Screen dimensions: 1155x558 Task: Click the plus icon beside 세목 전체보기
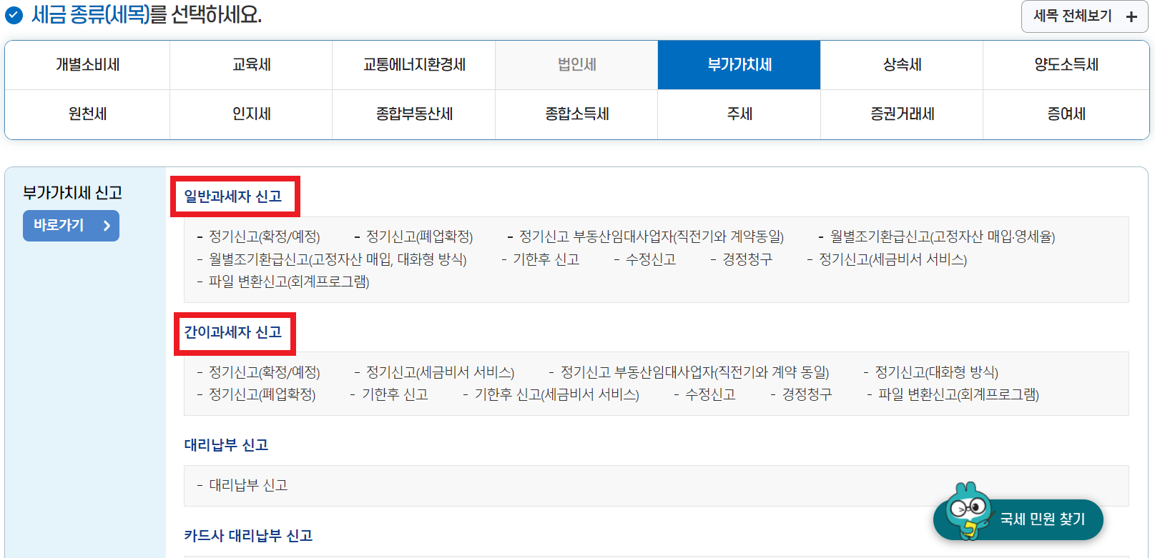[x=1131, y=16]
